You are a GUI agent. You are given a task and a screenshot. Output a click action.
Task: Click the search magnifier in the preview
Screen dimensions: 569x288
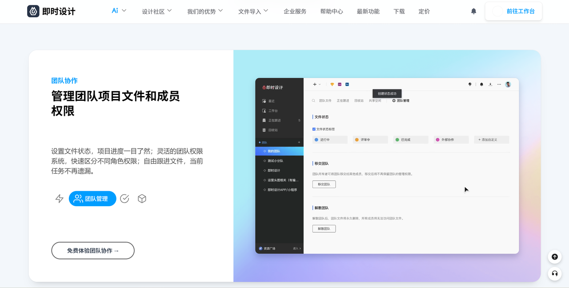point(313,101)
